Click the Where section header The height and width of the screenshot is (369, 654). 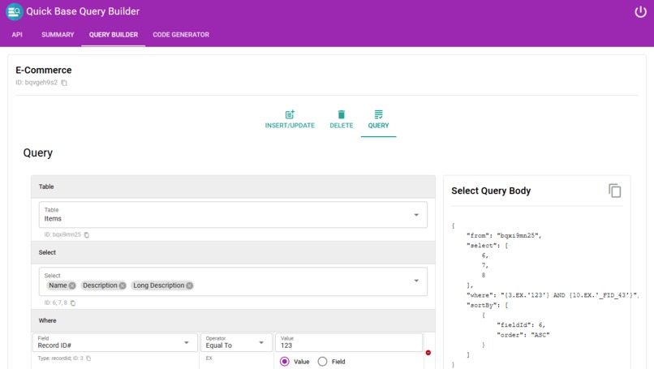(233, 320)
